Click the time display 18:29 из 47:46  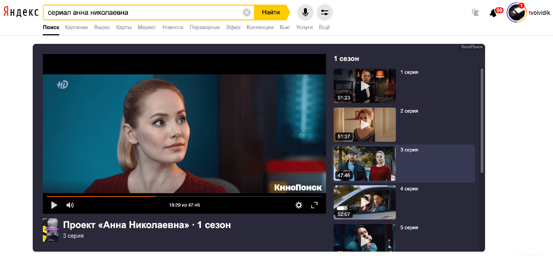coord(184,205)
